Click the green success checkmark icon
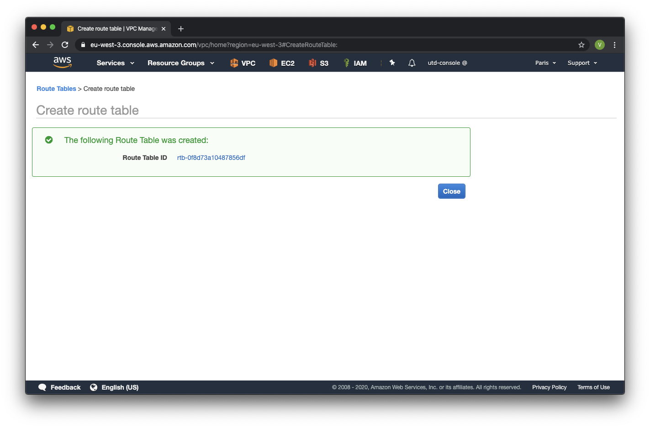Screen dimensions: 650x428 click(x=49, y=140)
